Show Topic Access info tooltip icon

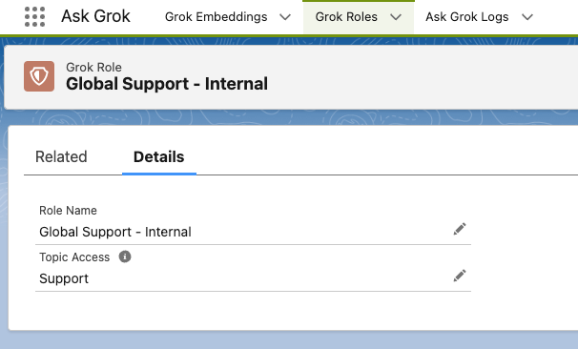pyautogui.click(x=125, y=257)
